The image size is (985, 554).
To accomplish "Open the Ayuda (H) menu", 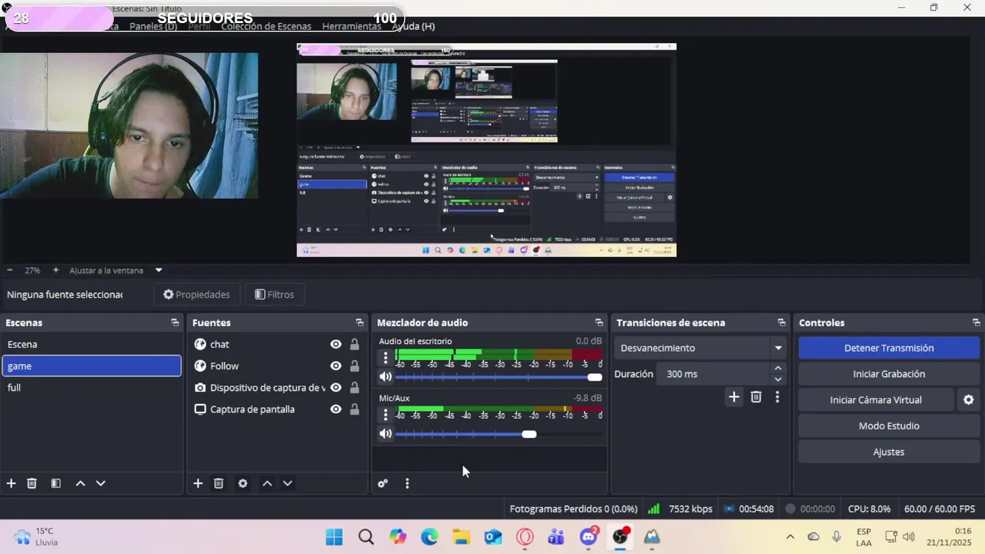I will point(413,26).
